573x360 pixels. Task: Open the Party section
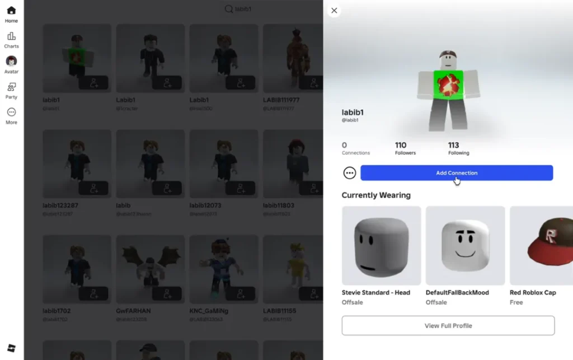(x=11, y=91)
